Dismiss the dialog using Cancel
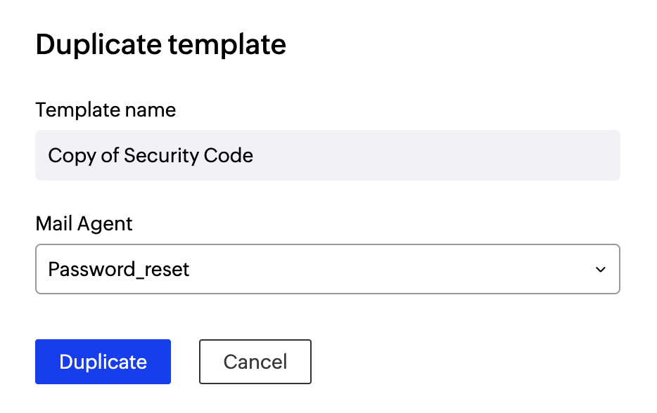Viewport: 657px width, 413px height. pyautogui.click(x=255, y=362)
